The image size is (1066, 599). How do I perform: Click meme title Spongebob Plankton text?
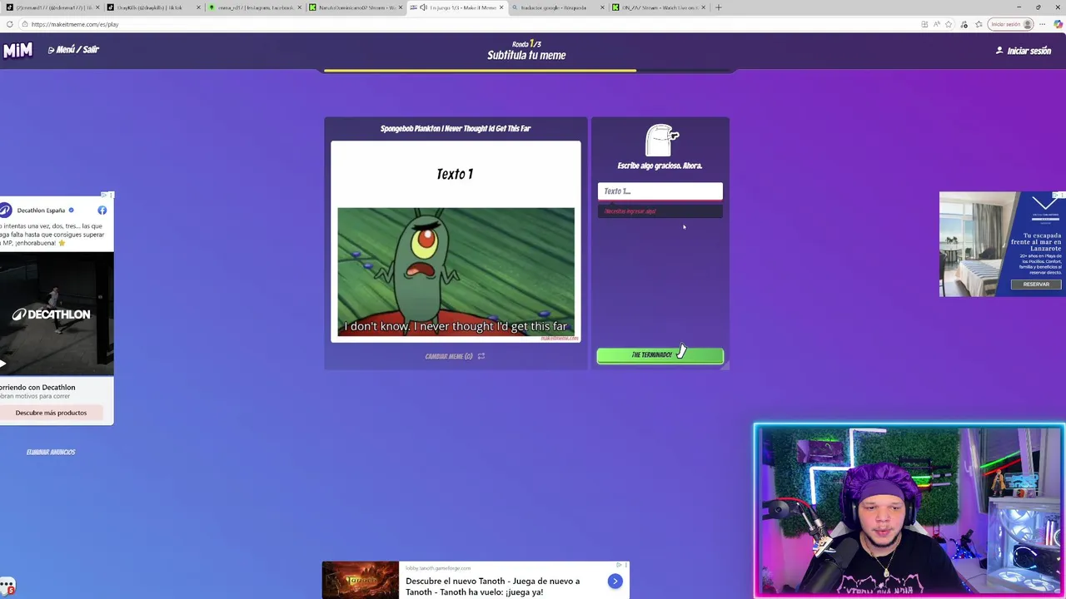pos(456,129)
